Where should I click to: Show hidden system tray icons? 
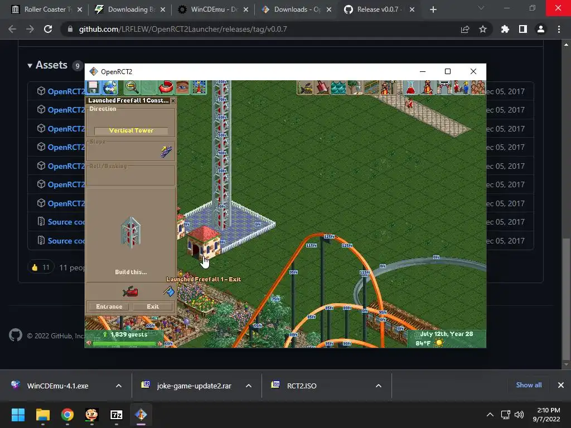[x=490, y=415]
